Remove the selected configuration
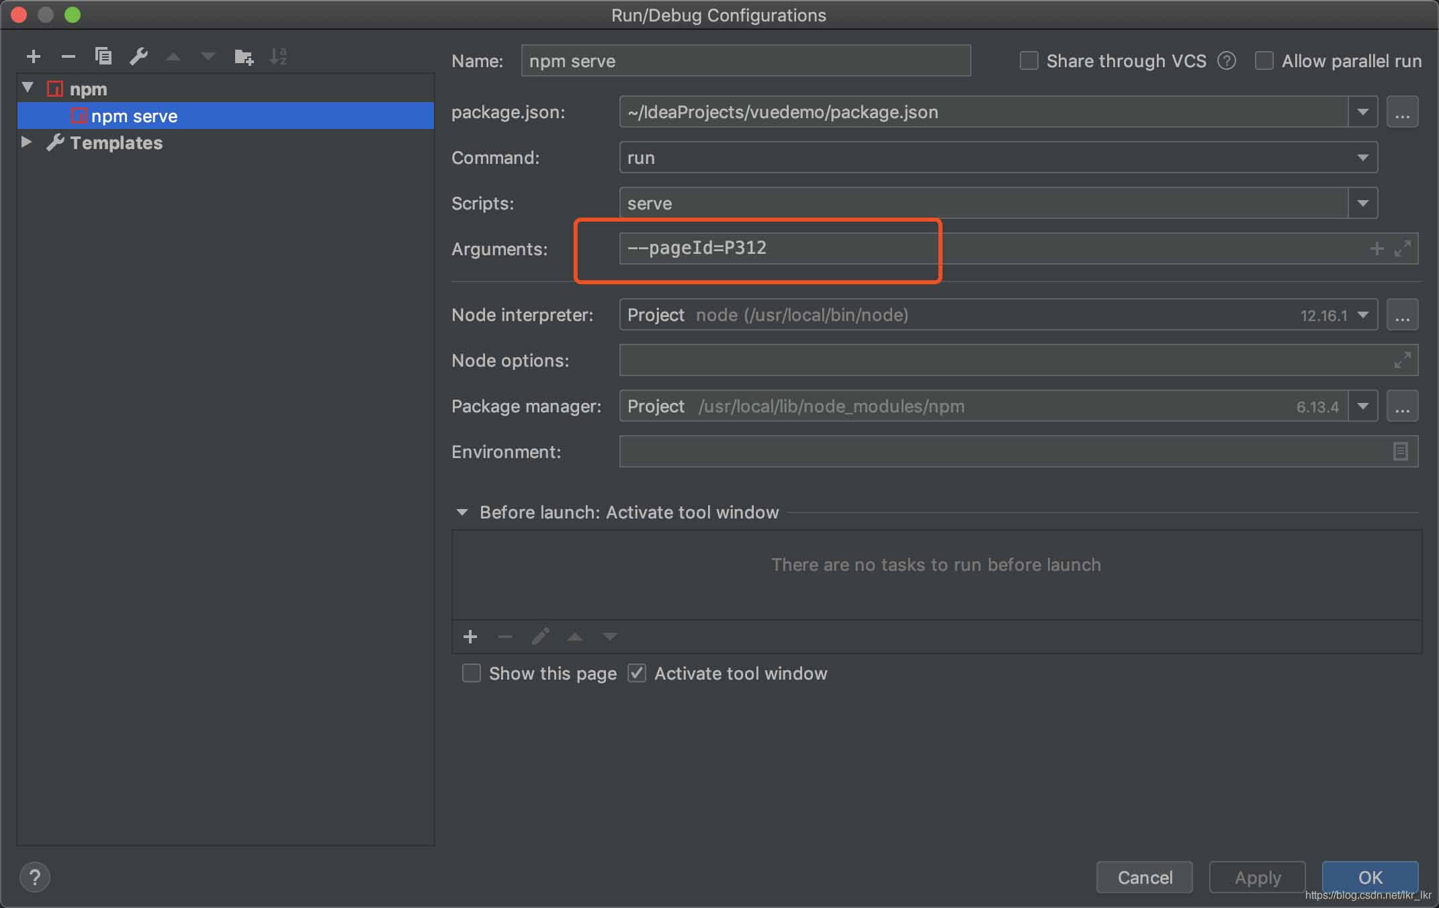The image size is (1439, 908). [x=68, y=56]
